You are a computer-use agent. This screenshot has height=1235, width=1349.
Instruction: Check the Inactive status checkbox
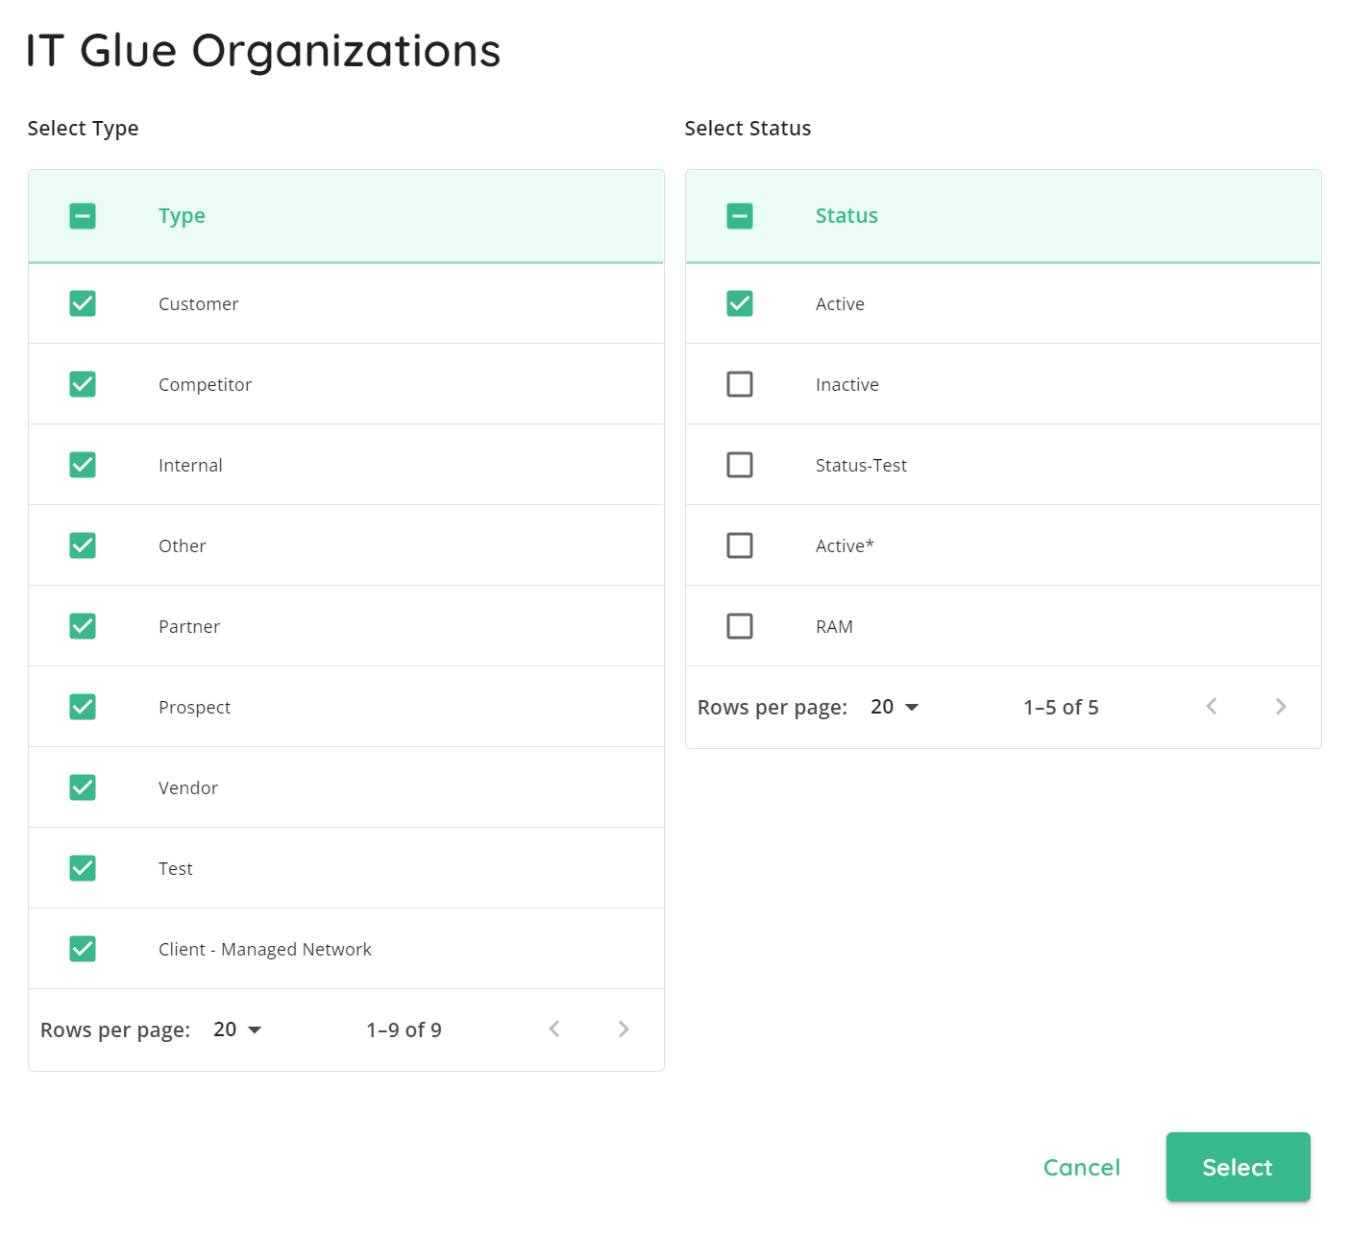click(740, 384)
